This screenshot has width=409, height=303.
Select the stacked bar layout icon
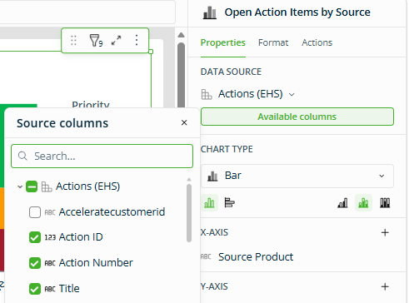tap(363, 203)
